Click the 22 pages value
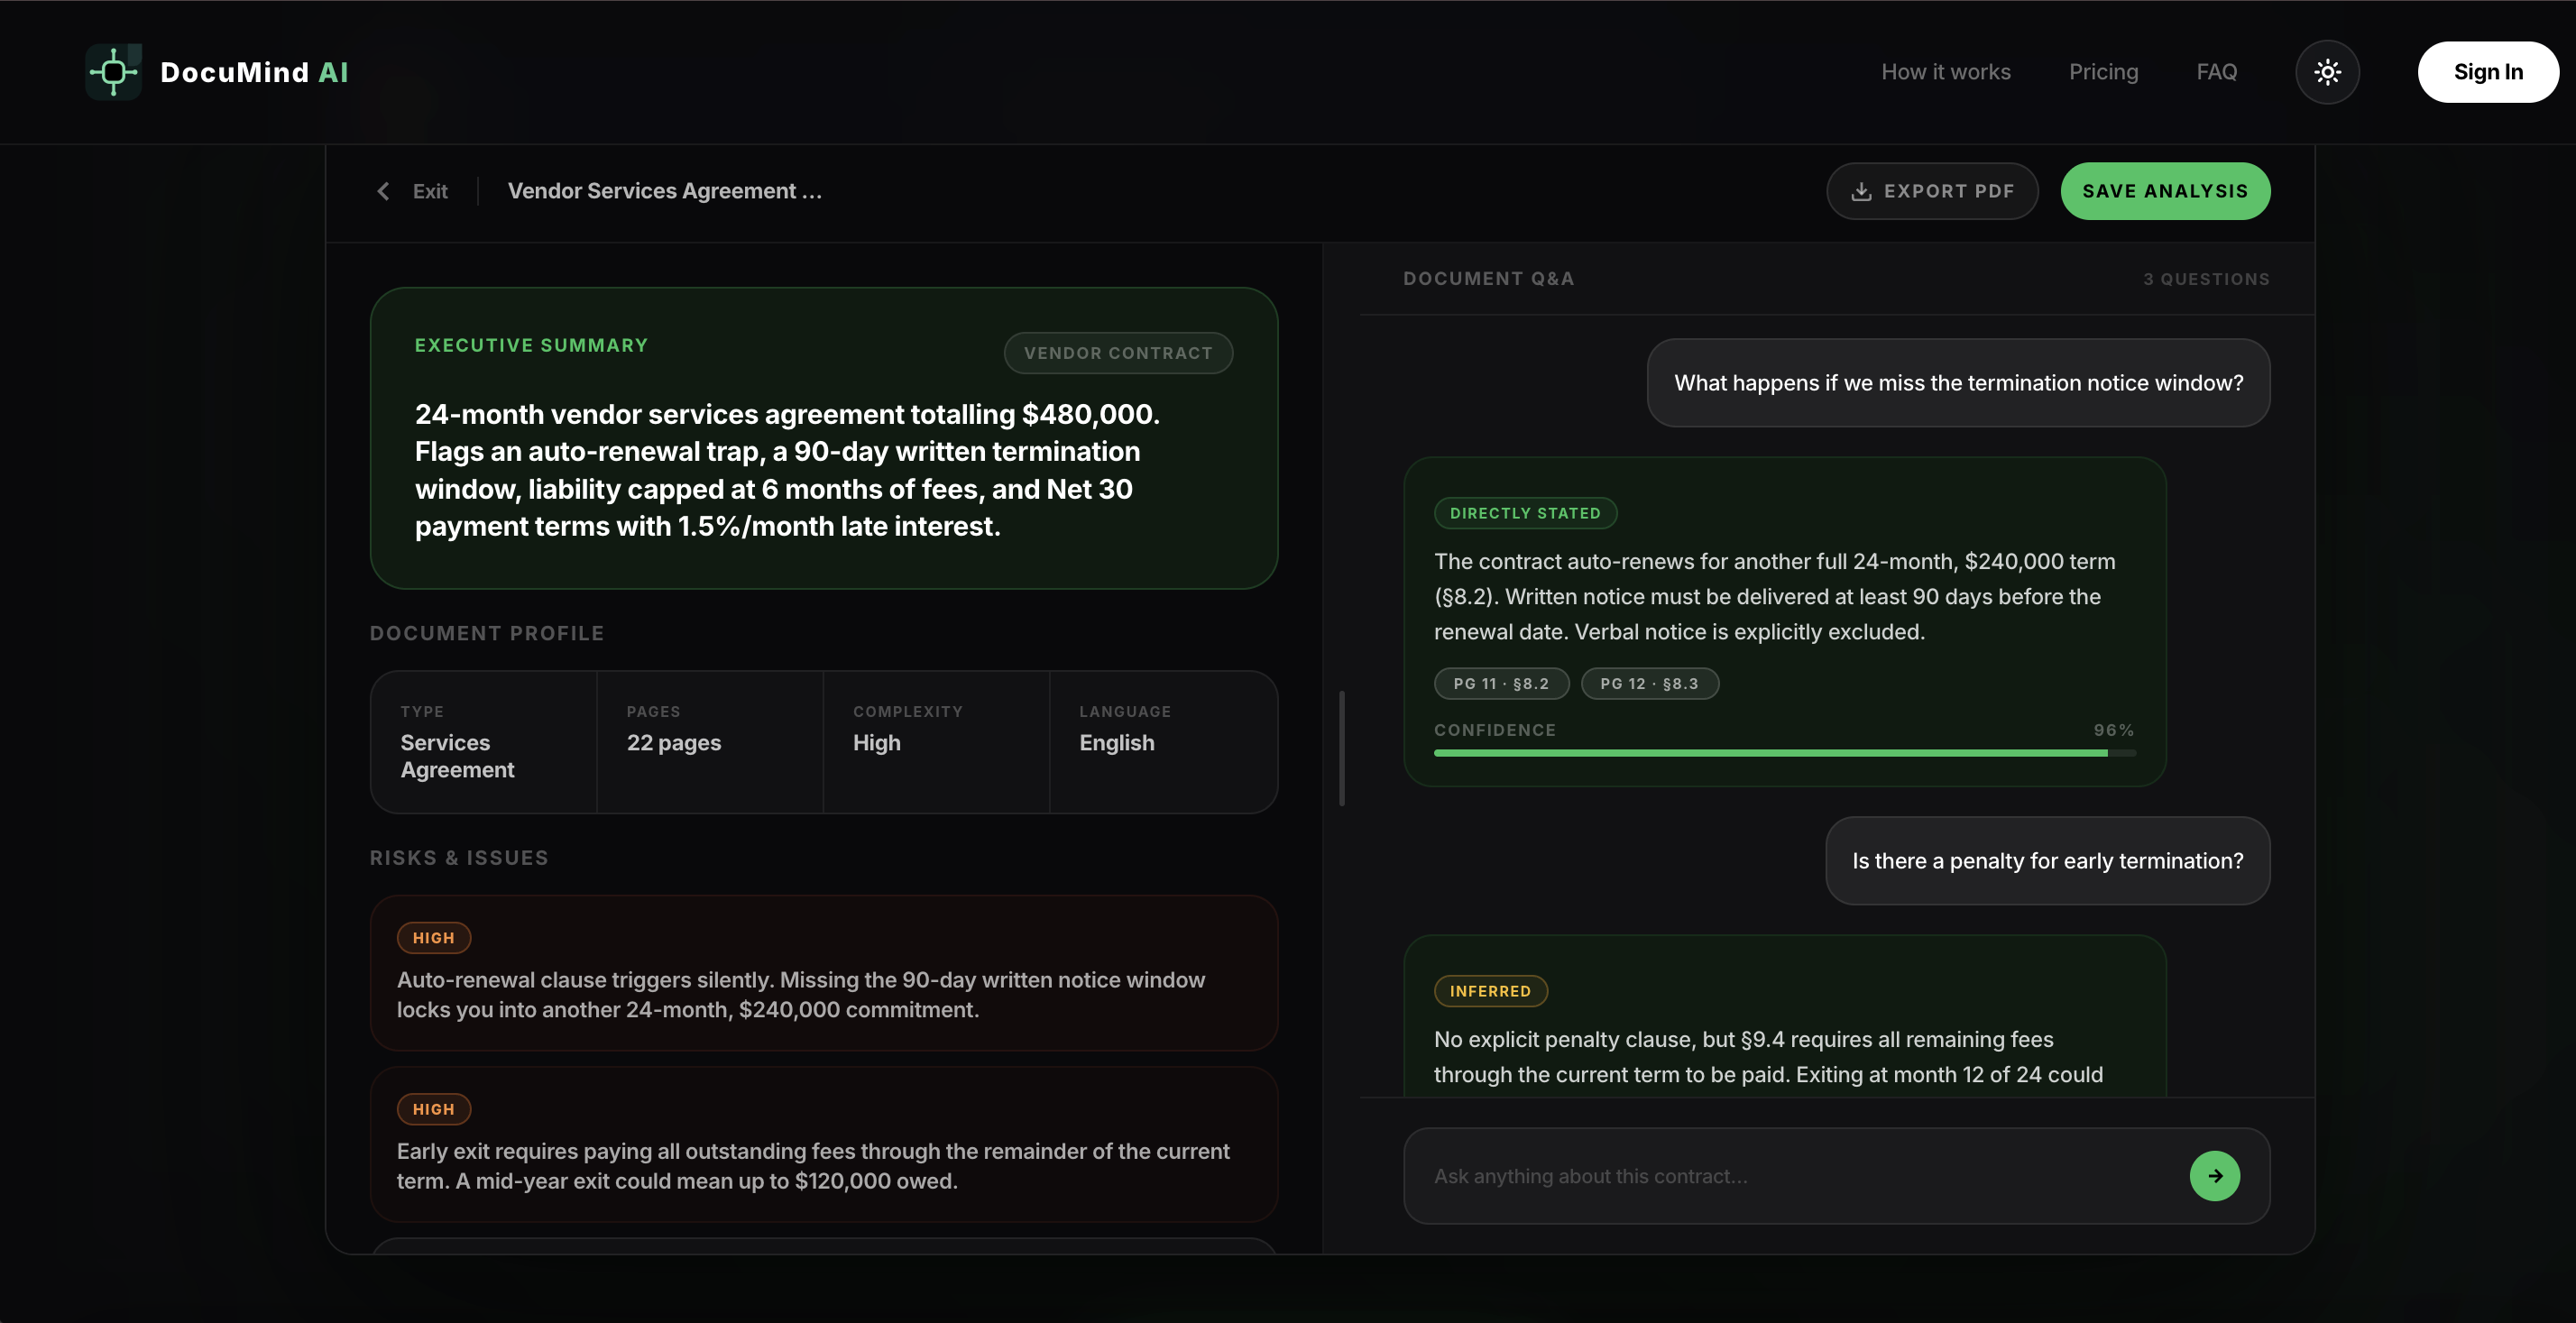Image resolution: width=2576 pixels, height=1323 pixels. coord(674,743)
